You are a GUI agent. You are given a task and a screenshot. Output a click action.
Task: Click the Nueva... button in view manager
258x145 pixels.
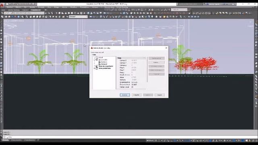pos(156,62)
